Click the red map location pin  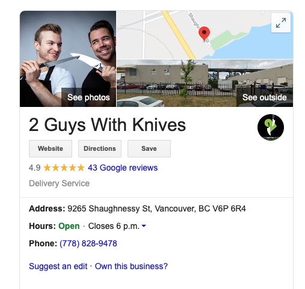(204, 34)
